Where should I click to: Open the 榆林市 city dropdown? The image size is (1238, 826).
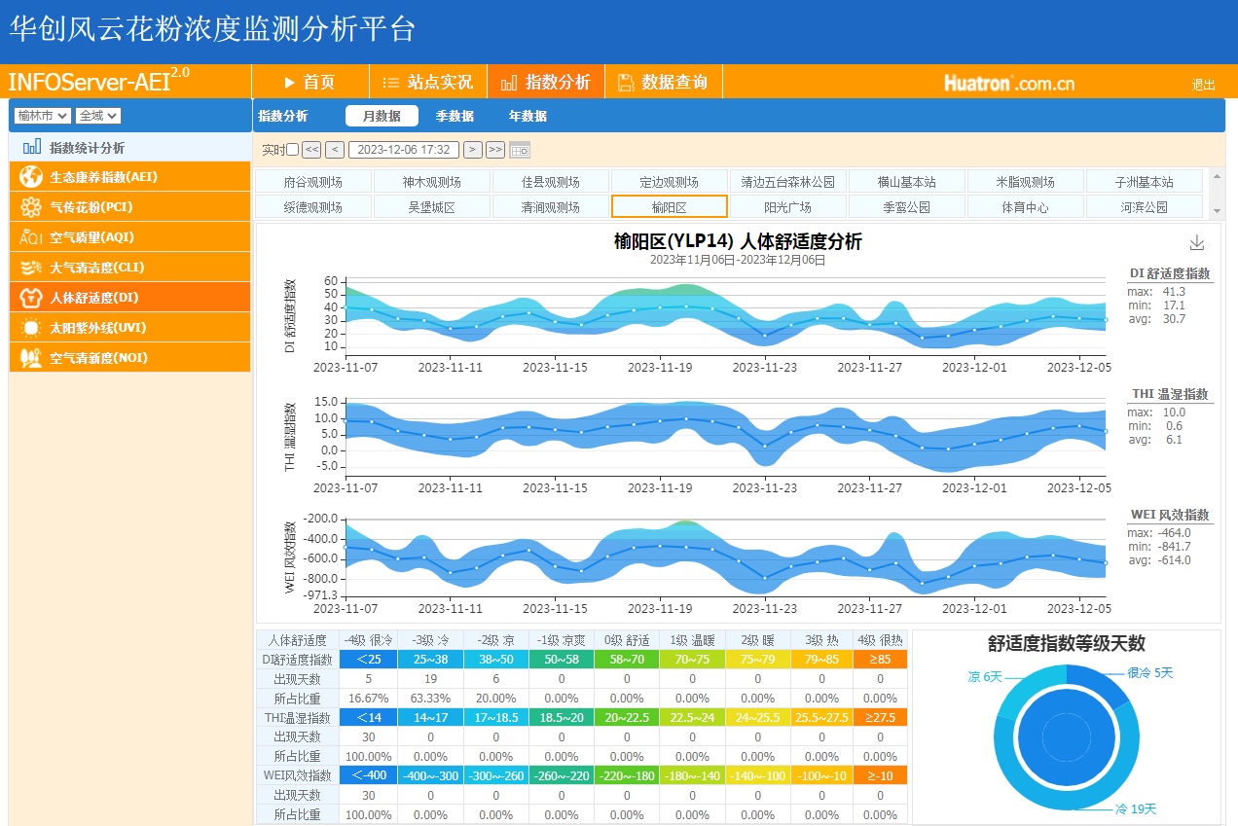pyautogui.click(x=43, y=115)
